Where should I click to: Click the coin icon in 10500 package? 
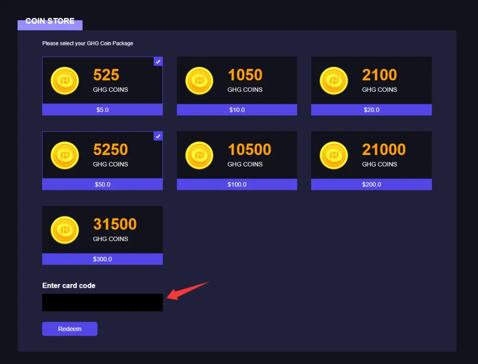tap(199, 155)
